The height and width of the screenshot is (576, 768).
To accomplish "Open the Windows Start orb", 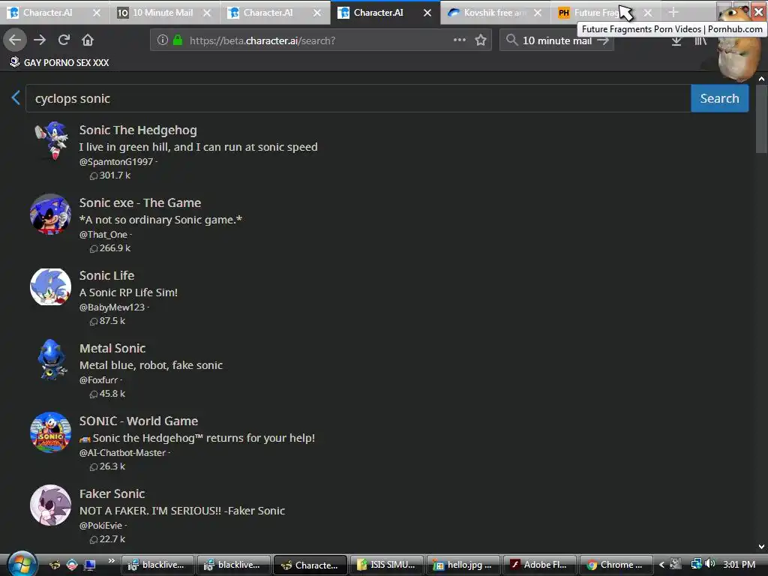I will [22, 564].
